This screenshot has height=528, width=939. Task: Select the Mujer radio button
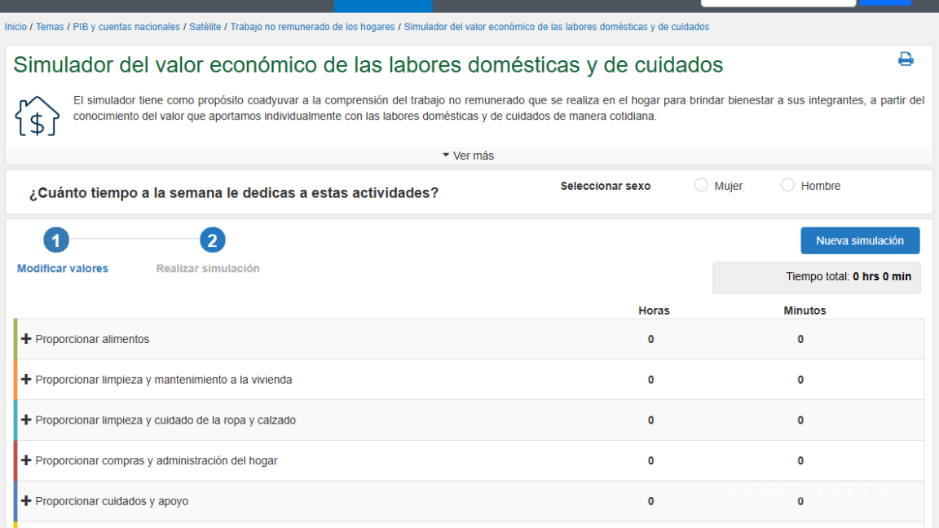point(701,185)
